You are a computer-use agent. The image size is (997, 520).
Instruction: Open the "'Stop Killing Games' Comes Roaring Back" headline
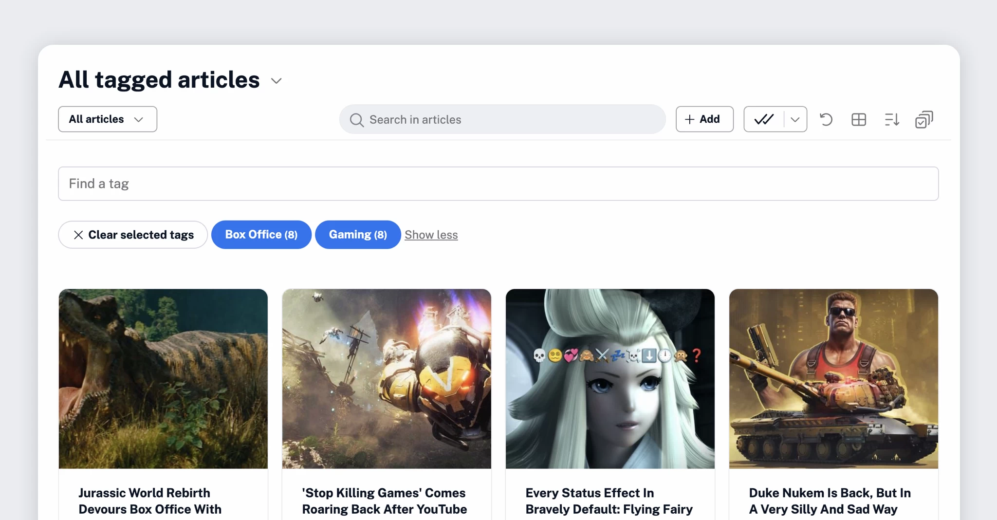click(385, 501)
